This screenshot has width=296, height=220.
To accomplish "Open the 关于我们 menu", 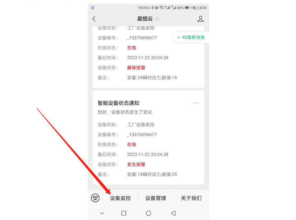I will [x=191, y=198].
